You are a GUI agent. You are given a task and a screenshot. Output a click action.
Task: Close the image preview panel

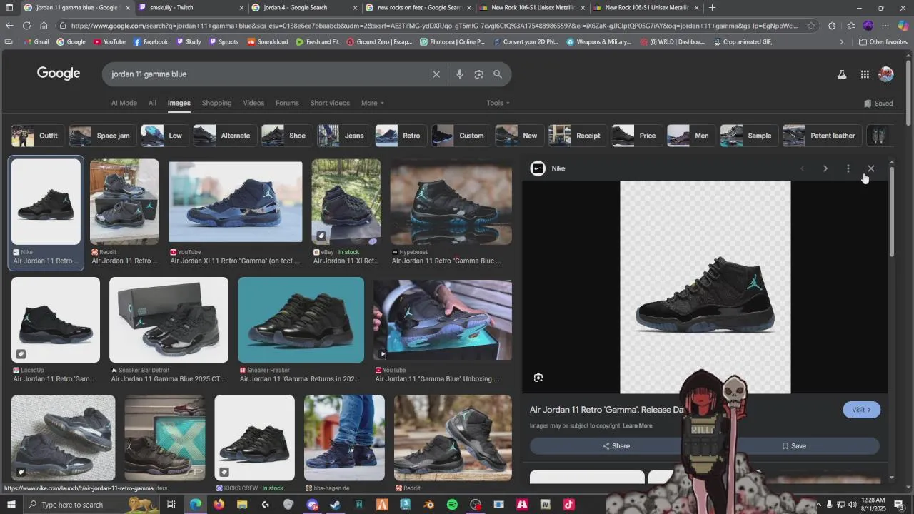click(871, 168)
